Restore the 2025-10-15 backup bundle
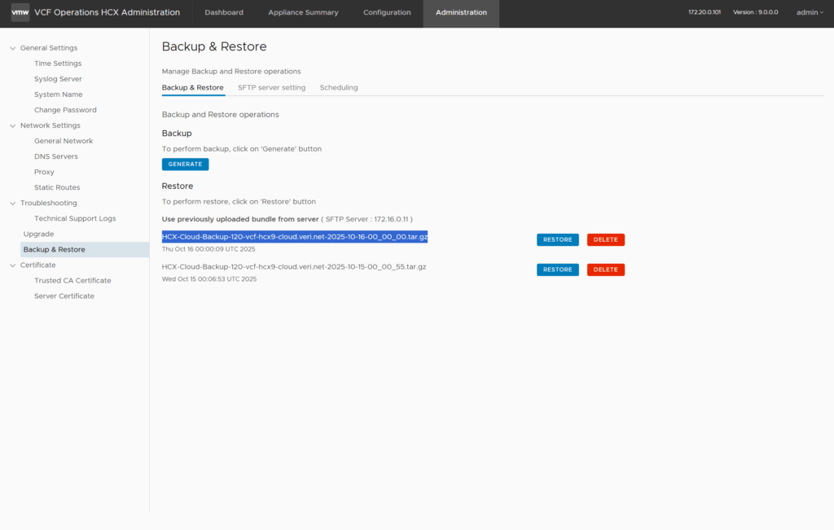 click(x=557, y=269)
